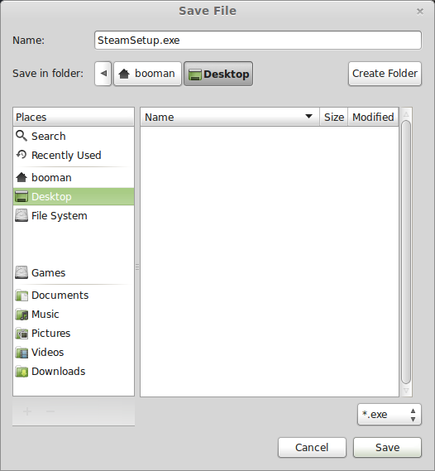This screenshot has height=471, width=435.
Task: Click the Documents folder icon
Action: coord(22,296)
